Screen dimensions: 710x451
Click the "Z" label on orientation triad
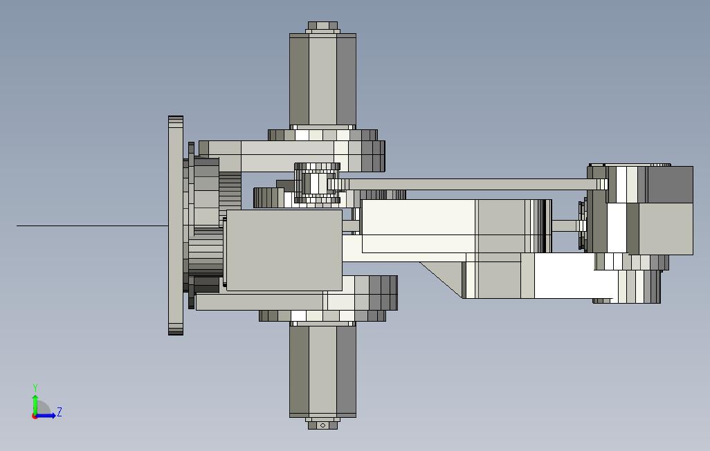coord(60,412)
